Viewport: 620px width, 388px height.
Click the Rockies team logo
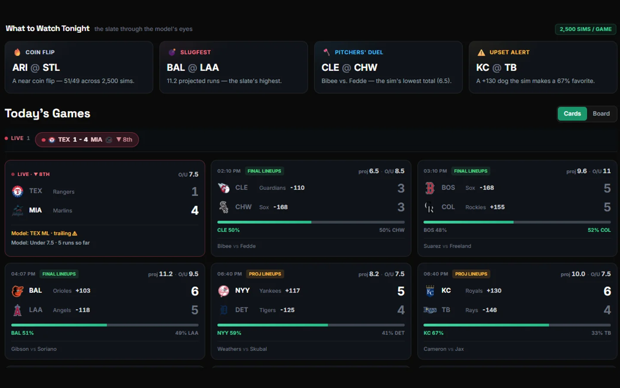(430, 207)
